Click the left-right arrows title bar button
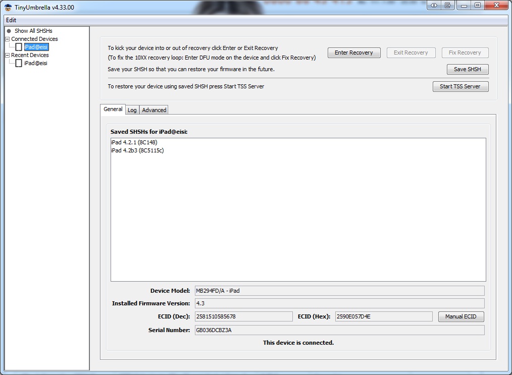 pyautogui.click(x=434, y=5)
